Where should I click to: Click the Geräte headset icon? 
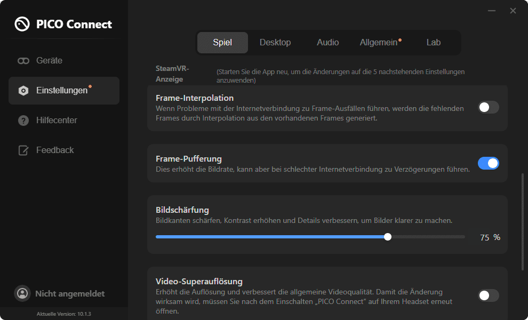coord(23,61)
